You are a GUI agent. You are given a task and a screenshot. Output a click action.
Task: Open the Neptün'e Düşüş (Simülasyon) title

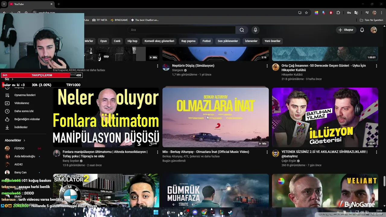coord(193,65)
